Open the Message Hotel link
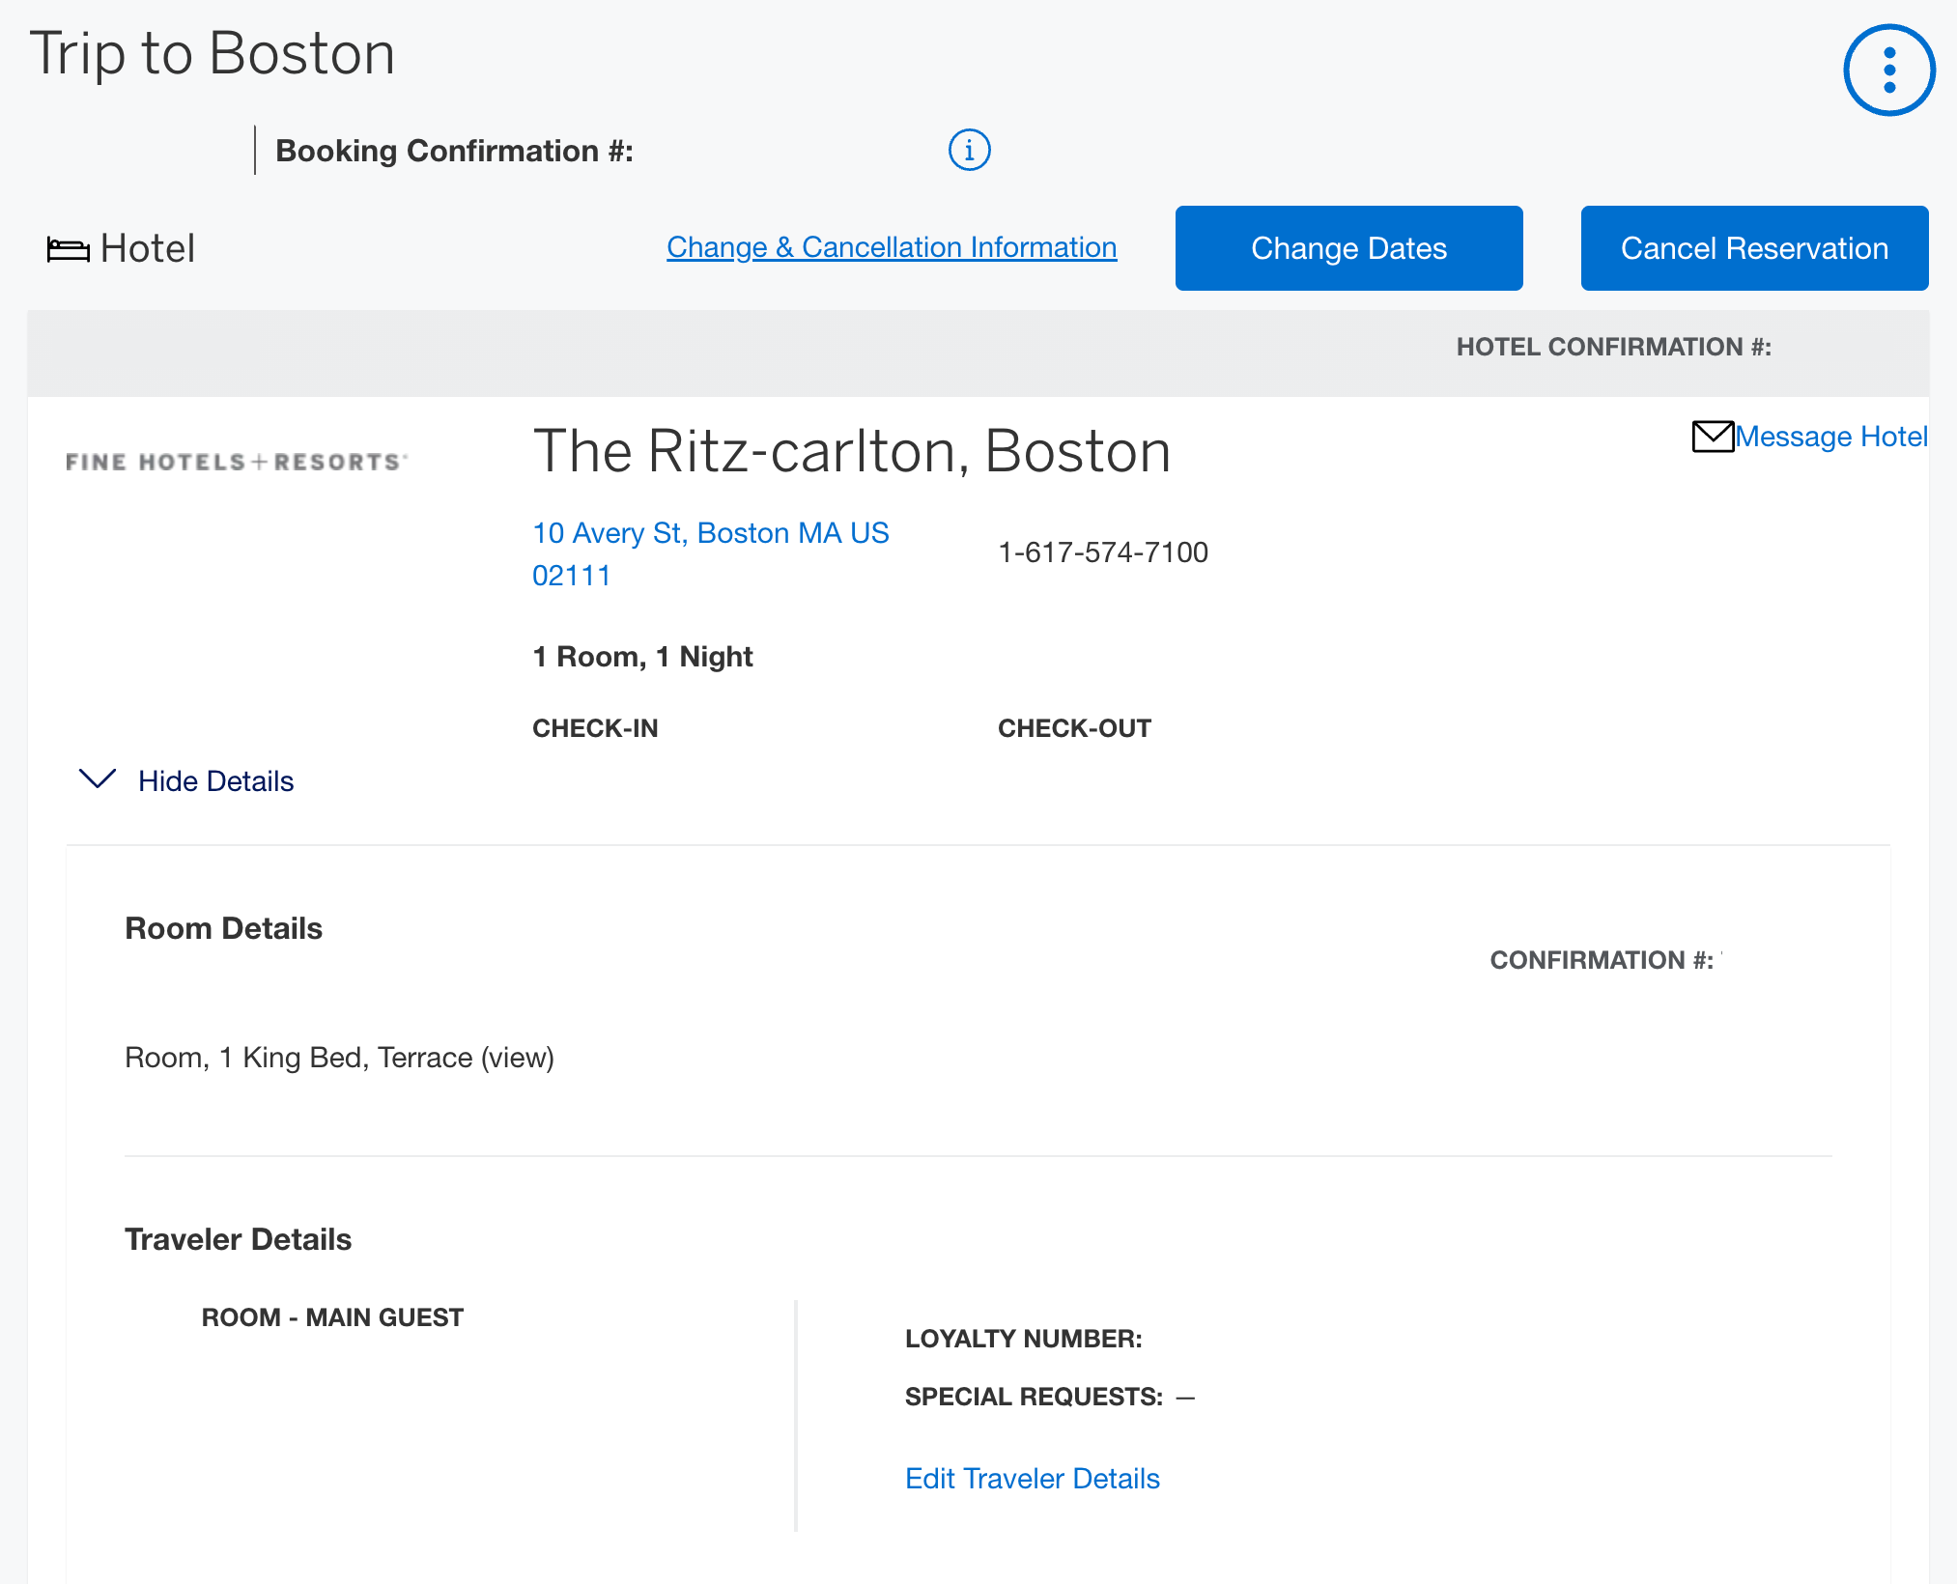Image resolution: width=1957 pixels, height=1584 pixels. tap(1830, 437)
